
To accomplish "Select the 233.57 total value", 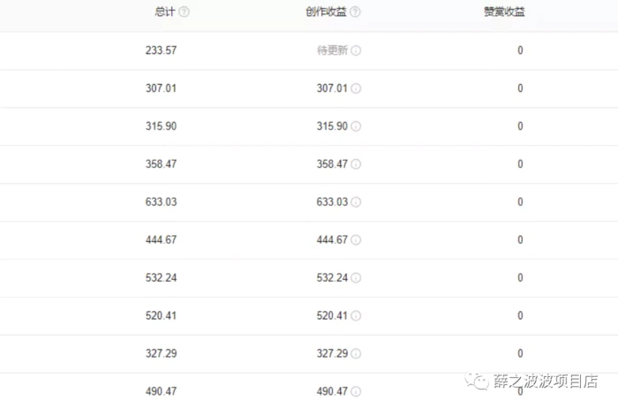I will click(162, 50).
